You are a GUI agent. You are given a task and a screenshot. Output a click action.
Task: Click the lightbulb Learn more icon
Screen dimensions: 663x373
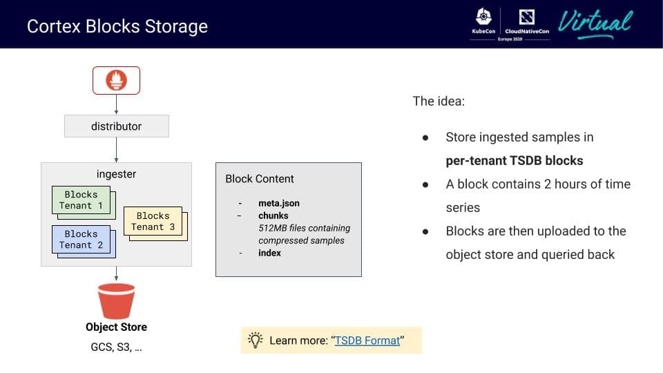tap(255, 340)
